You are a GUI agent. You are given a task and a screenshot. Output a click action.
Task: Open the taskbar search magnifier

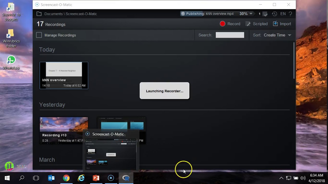pyautogui.click(x=22, y=178)
